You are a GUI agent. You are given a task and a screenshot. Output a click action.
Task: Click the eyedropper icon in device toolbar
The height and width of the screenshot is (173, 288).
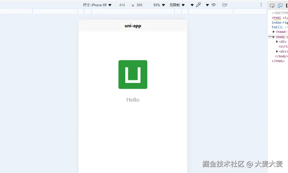198,5
